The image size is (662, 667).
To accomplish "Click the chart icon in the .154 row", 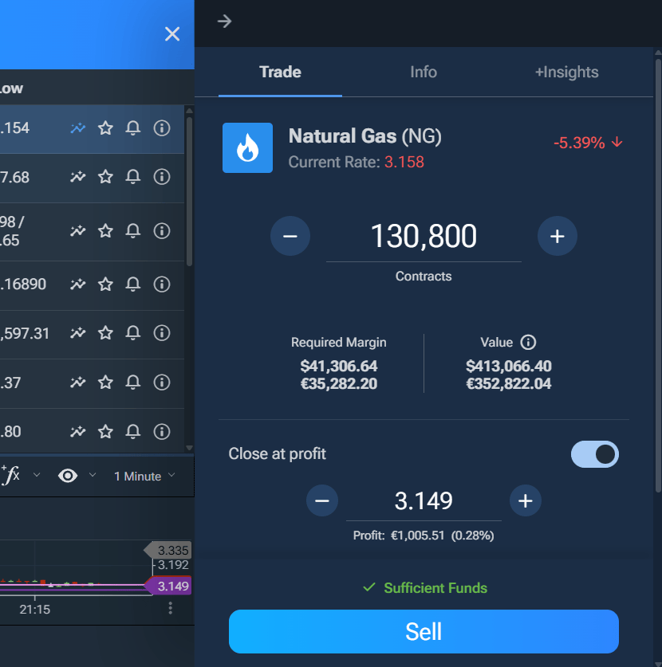I will (77, 128).
